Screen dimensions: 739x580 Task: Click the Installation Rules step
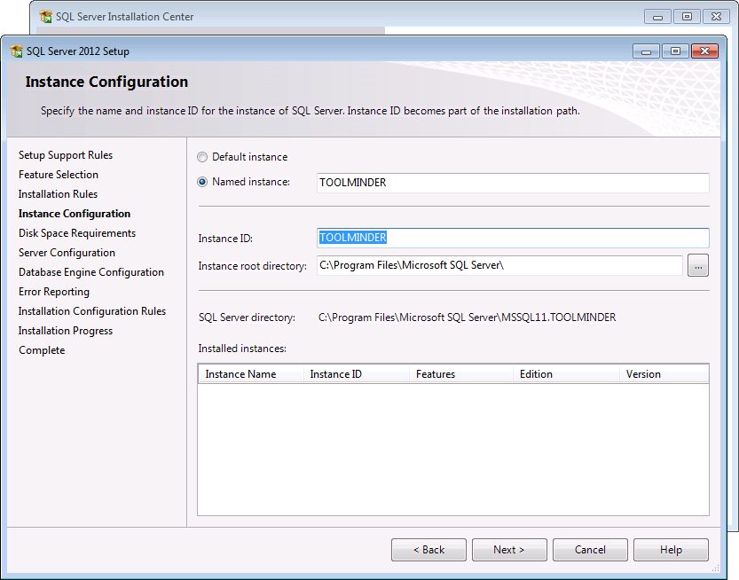point(58,194)
